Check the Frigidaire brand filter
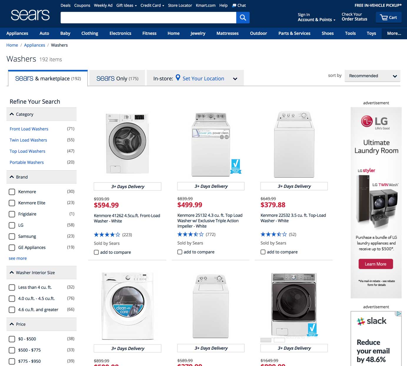Screen dimensions: 407x366 (12, 214)
